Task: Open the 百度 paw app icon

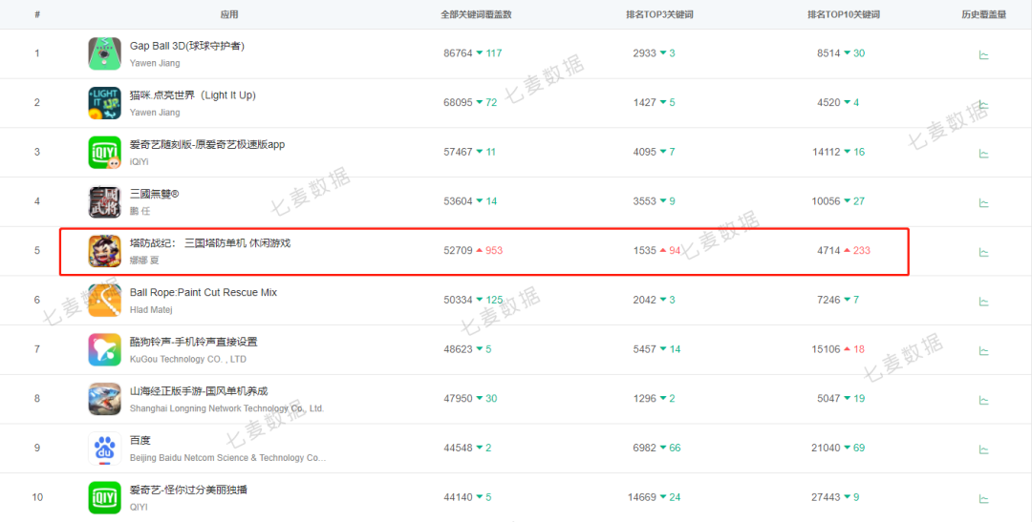Action: click(x=105, y=448)
